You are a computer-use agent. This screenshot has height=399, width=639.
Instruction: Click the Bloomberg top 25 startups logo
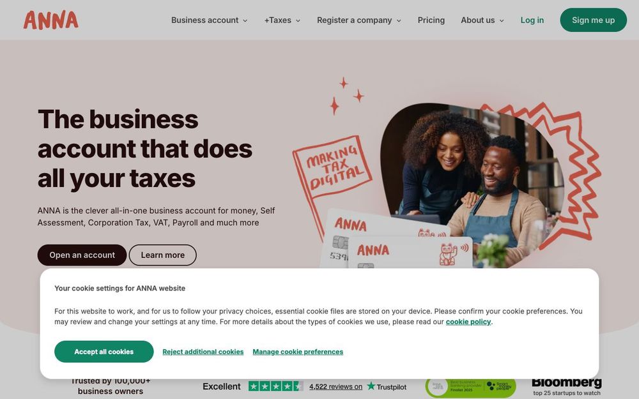pyautogui.click(x=566, y=387)
